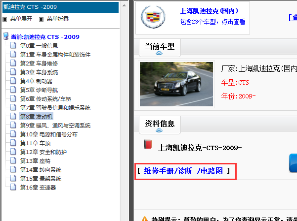Click left panel scrollbar up arrow

[124, 5]
